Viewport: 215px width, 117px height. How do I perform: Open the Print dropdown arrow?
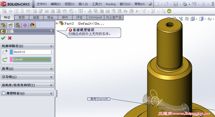tap(189, 4)
